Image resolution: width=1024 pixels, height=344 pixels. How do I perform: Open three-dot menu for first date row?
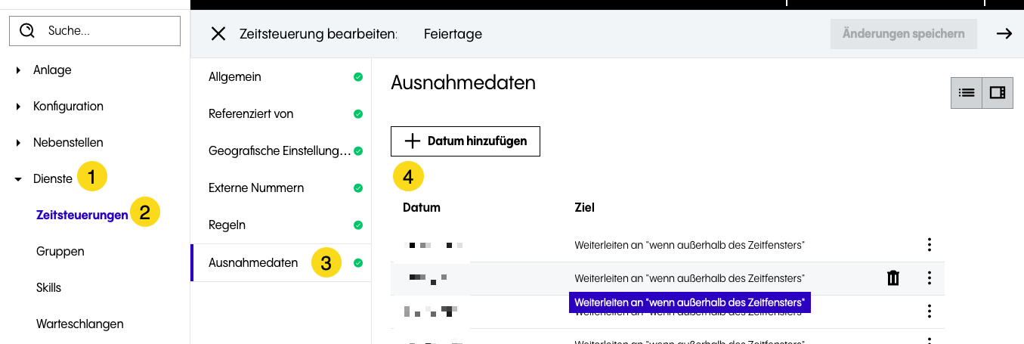coord(930,245)
